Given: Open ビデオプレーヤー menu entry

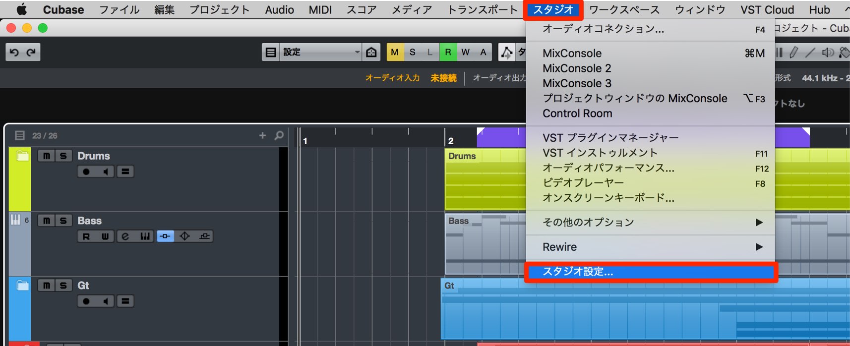Looking at the screenshot, I should (651, 183).
